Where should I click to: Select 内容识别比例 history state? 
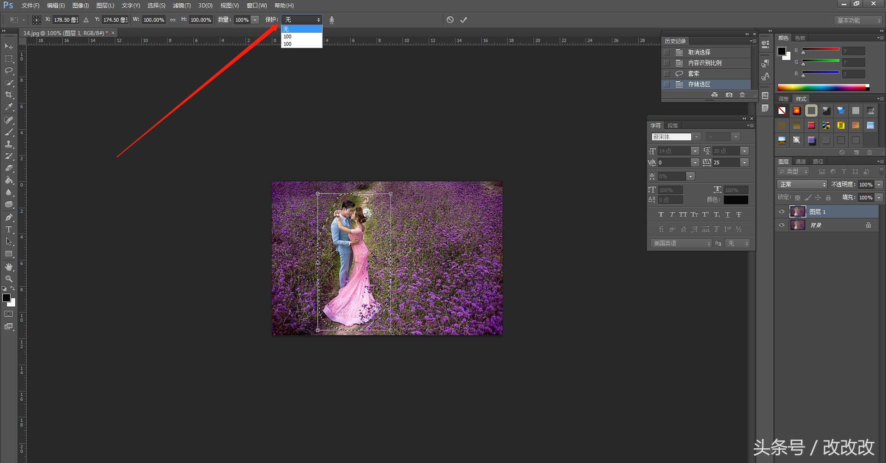click(705, 63)
